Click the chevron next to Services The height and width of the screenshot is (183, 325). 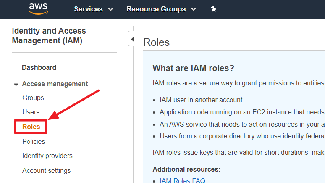pyautogui.click(x=111, y=10)
